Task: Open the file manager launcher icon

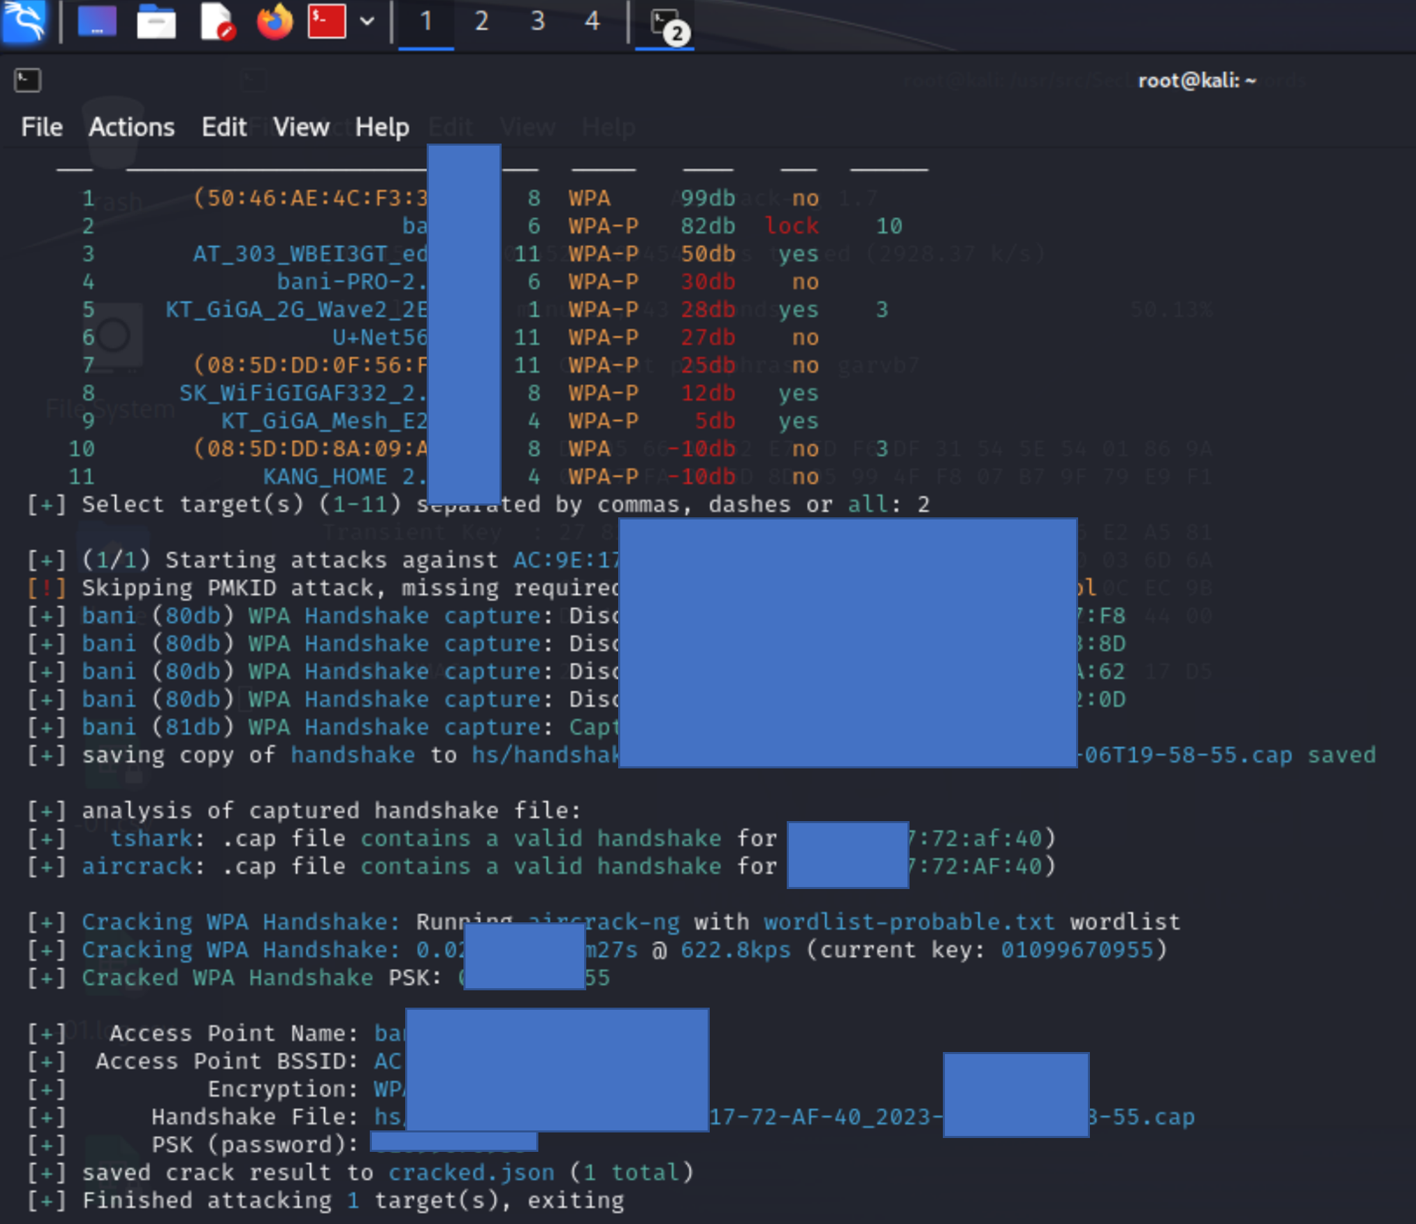Action: (x=156, y=22)
